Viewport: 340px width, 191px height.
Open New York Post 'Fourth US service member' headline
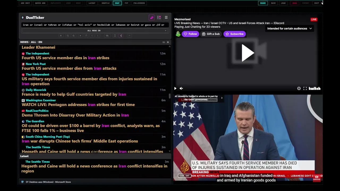point(69,68)
